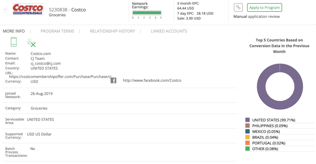Screen dimensions: 316x164
Task: Click the 64.44 USD three month EPC value
Action: [185, 8]
